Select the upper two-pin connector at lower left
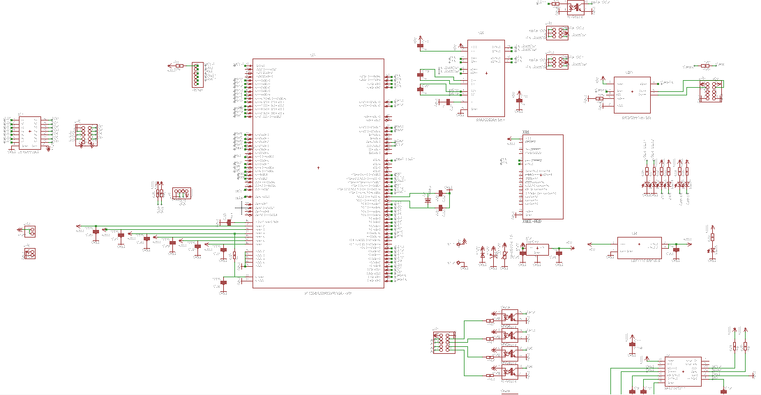The image size is (761, 395). (x=30, y=231)
